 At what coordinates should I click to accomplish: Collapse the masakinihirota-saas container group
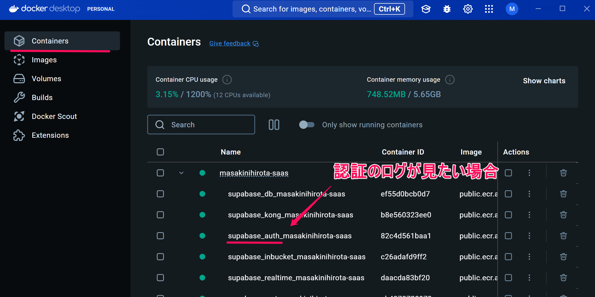(181, 173)
